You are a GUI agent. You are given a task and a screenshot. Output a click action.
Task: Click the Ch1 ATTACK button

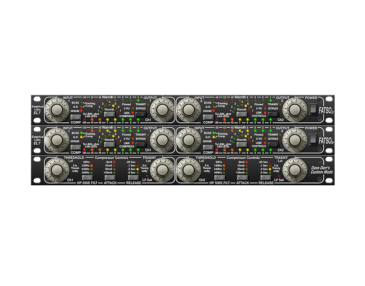point(109,177)
